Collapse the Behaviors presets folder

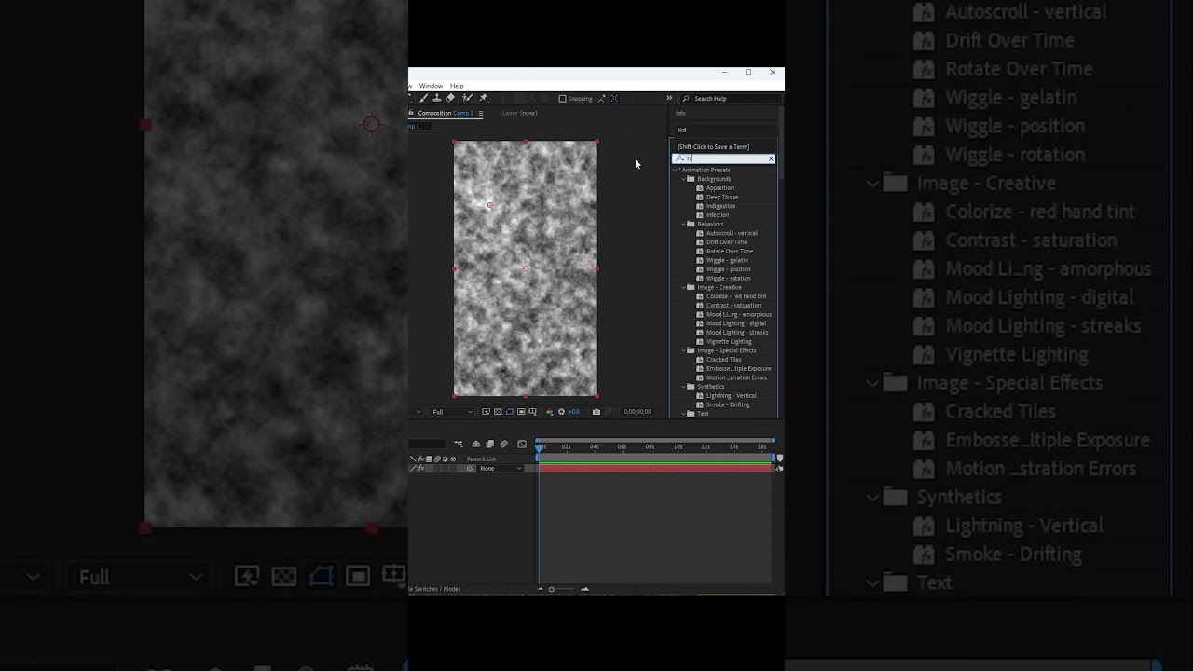click(684, 224)
